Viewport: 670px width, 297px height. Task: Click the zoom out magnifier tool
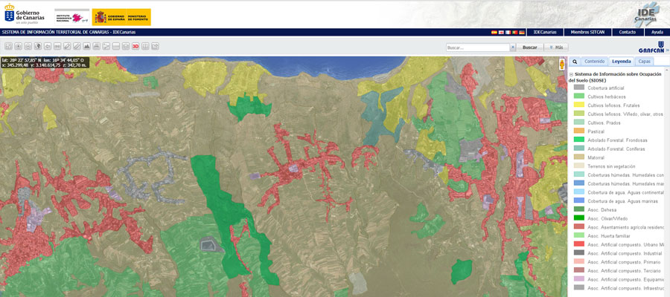click(x=28, y=46)
